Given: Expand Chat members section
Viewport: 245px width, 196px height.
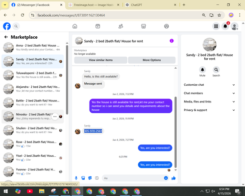Looking at the screenshot, I should 209,93.
